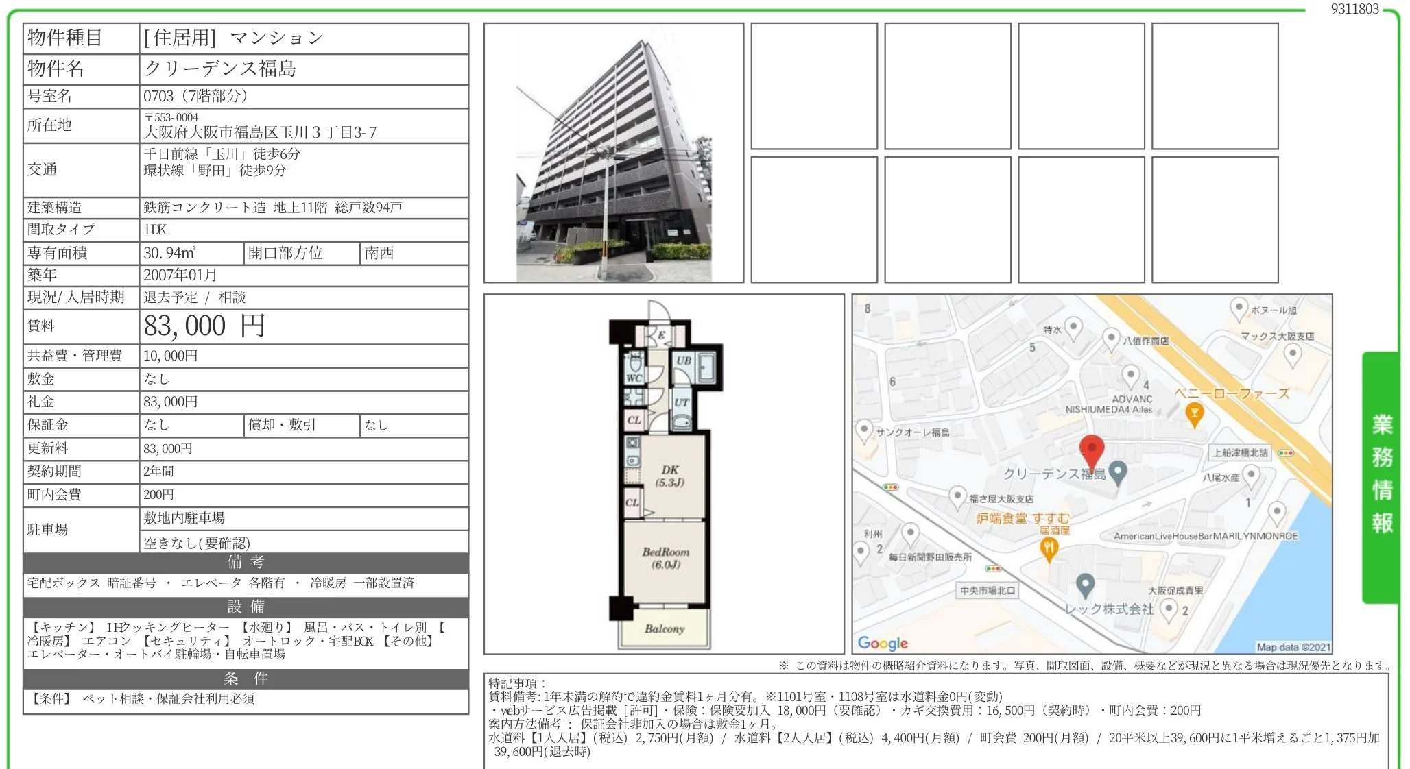This screenshot has width=1410, height=769.
Task: Open the building exterior photo
Action: [x=614, y=153]
